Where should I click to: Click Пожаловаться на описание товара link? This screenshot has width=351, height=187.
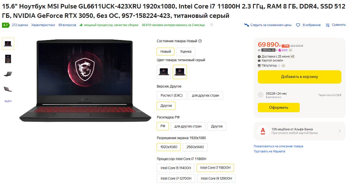tap(278, 146)
